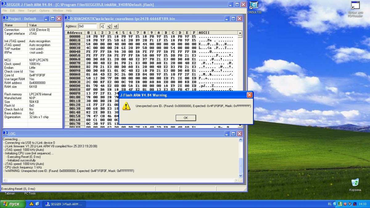
Task: Click the Address input field in hex viewer
Action: [87, 26]
